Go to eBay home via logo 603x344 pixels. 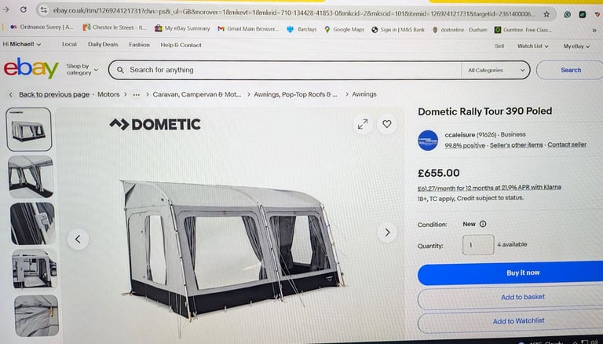(x=31, y=68)
